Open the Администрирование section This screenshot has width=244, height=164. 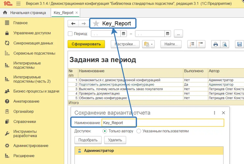point(31,146)
